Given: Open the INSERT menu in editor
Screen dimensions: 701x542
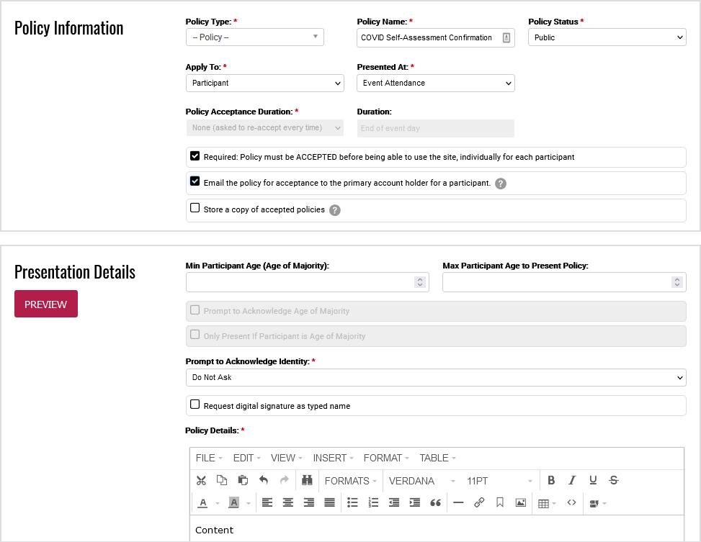Looking at the screenshot, I should tap(333, 458).
